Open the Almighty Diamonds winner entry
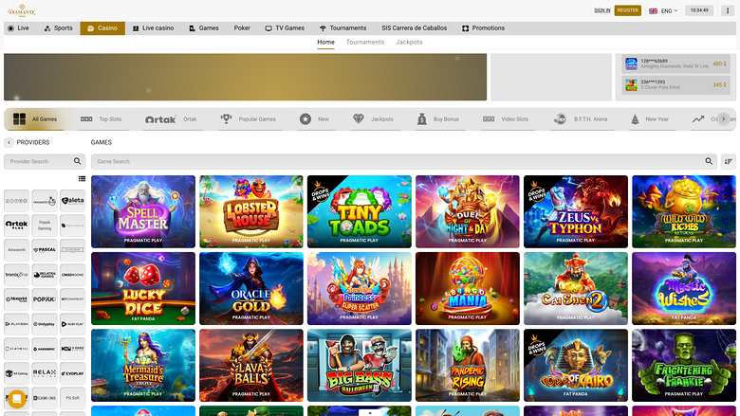The image size is (740, 416). click(675, 63)
